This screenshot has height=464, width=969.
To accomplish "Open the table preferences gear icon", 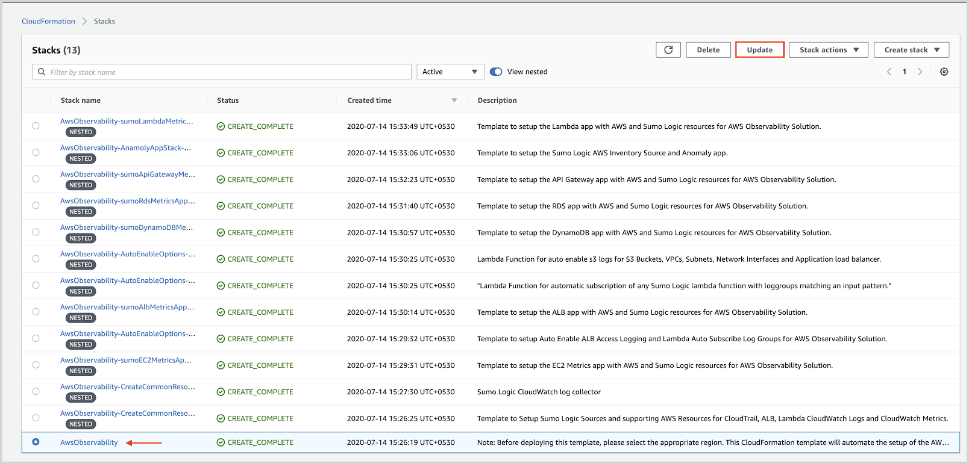I will (944, 72).
